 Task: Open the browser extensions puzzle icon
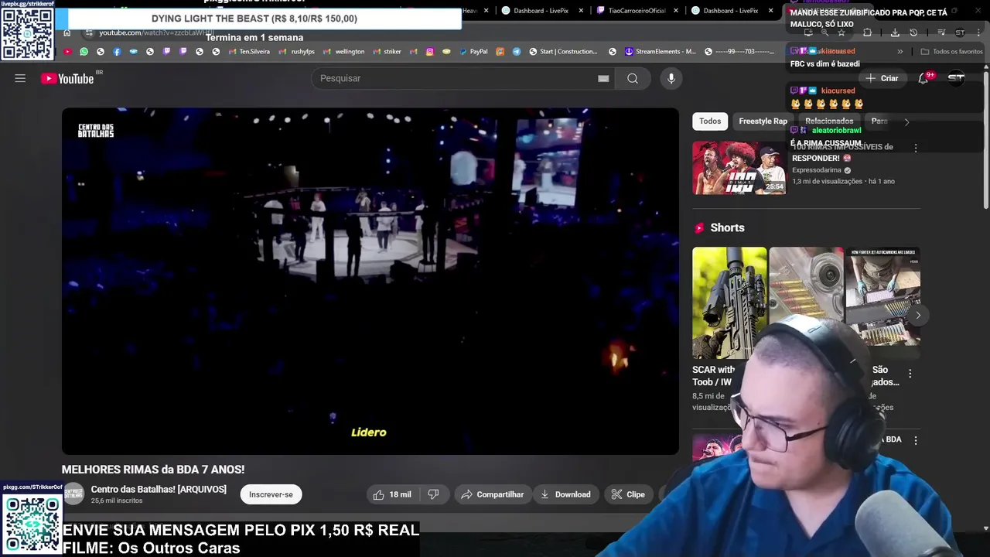(867, 32)
